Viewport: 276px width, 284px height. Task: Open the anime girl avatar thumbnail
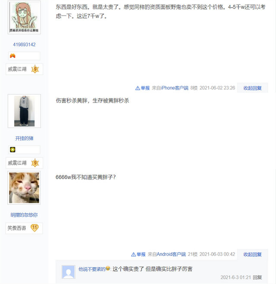24,17
